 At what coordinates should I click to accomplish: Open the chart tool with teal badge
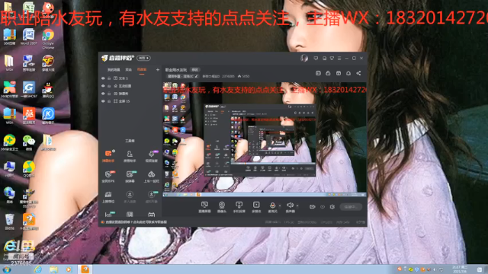108,214
